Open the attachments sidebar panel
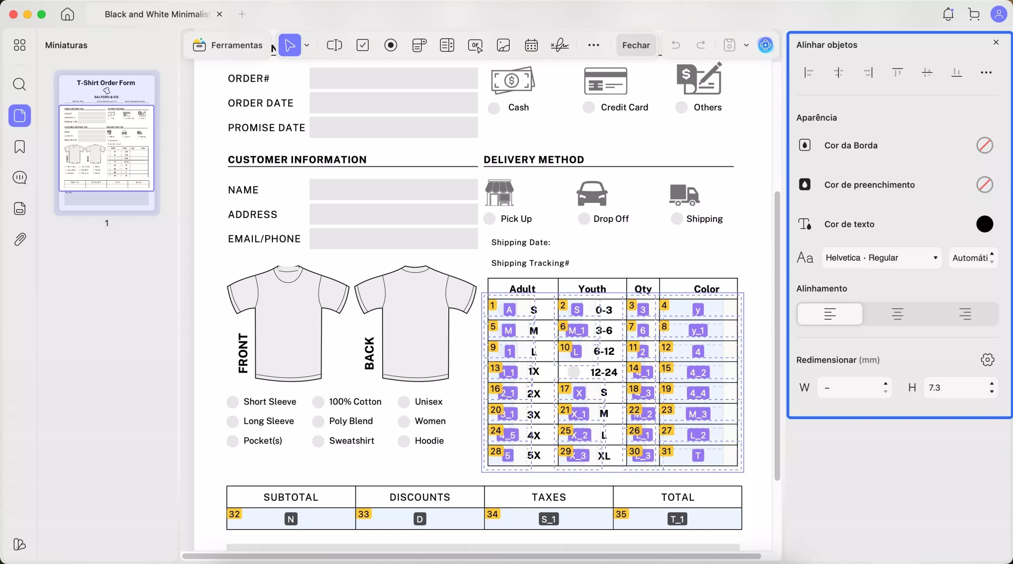Viewport: 1013px width, 564px height. pyautogui.click(x=19, y=239)
